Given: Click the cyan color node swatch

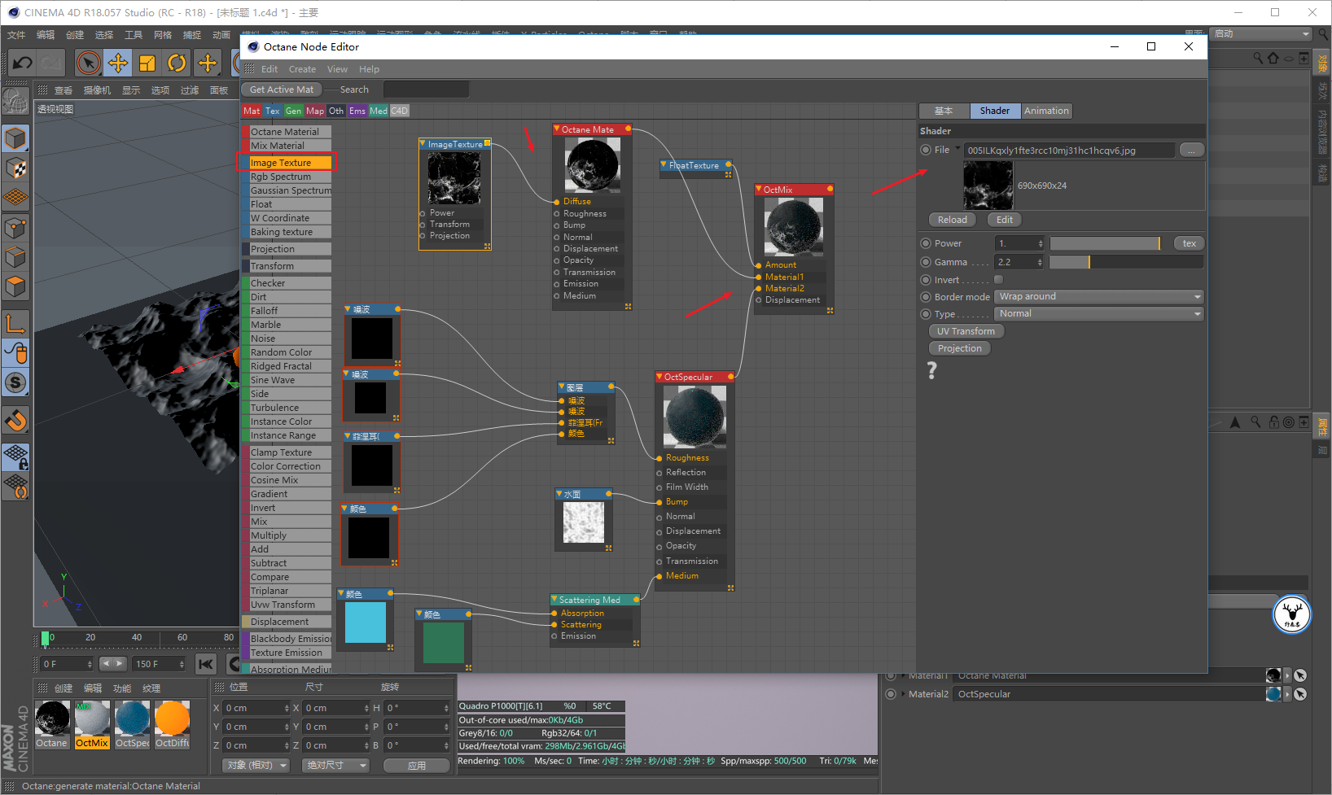Looking at the screenshot, I should pos(365,622).
